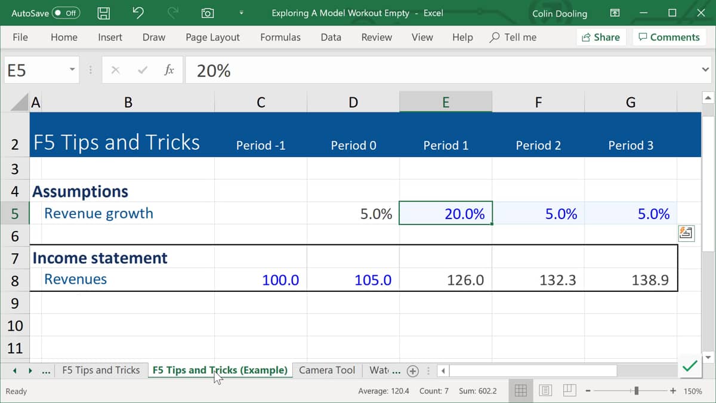Switch to Camera Tool sheet tab
This screenshot has width=716, height=403.
pyautogui.click(x=327, y=370)
